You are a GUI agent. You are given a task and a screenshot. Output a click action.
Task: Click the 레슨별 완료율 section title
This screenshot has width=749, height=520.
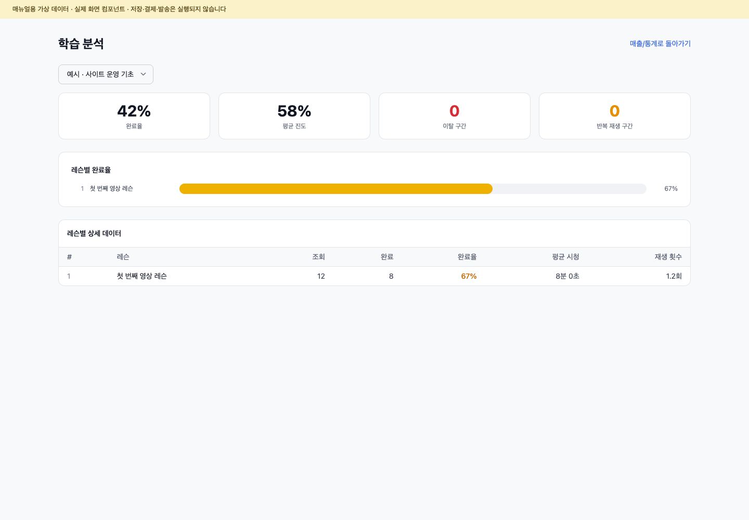tap(91, 170)
